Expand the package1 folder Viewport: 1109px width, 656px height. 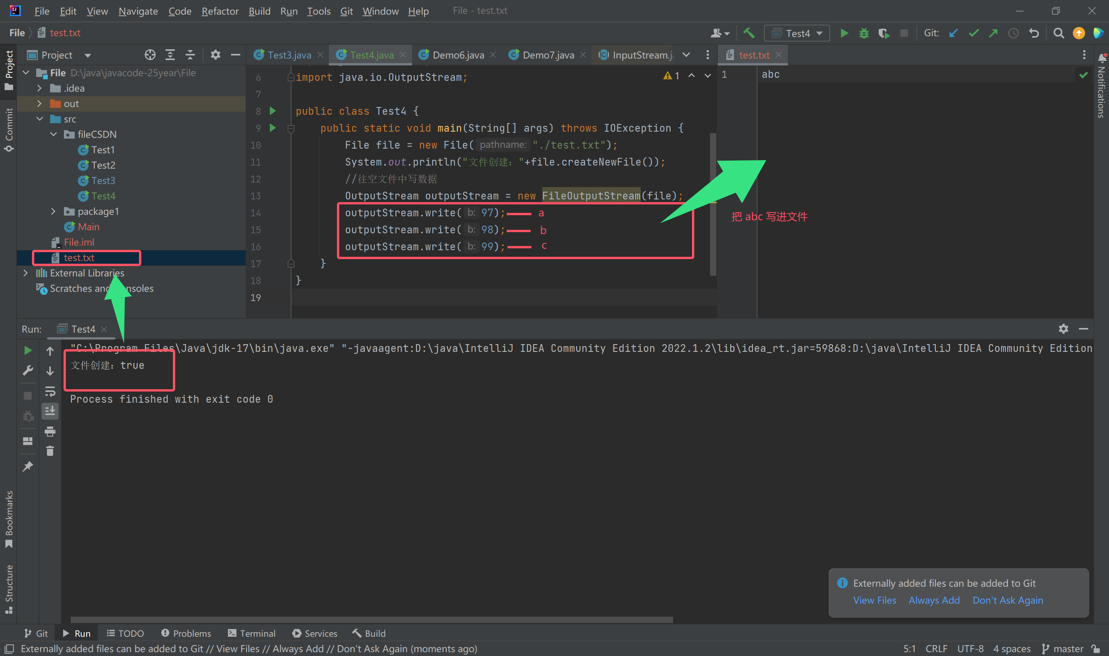[x=53, y=211]
